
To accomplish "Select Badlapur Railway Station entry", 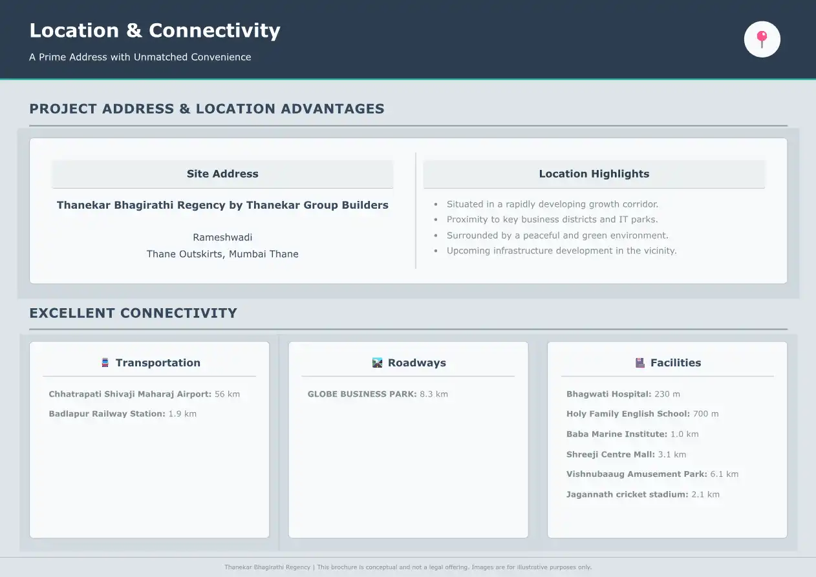I will [123, 414].
